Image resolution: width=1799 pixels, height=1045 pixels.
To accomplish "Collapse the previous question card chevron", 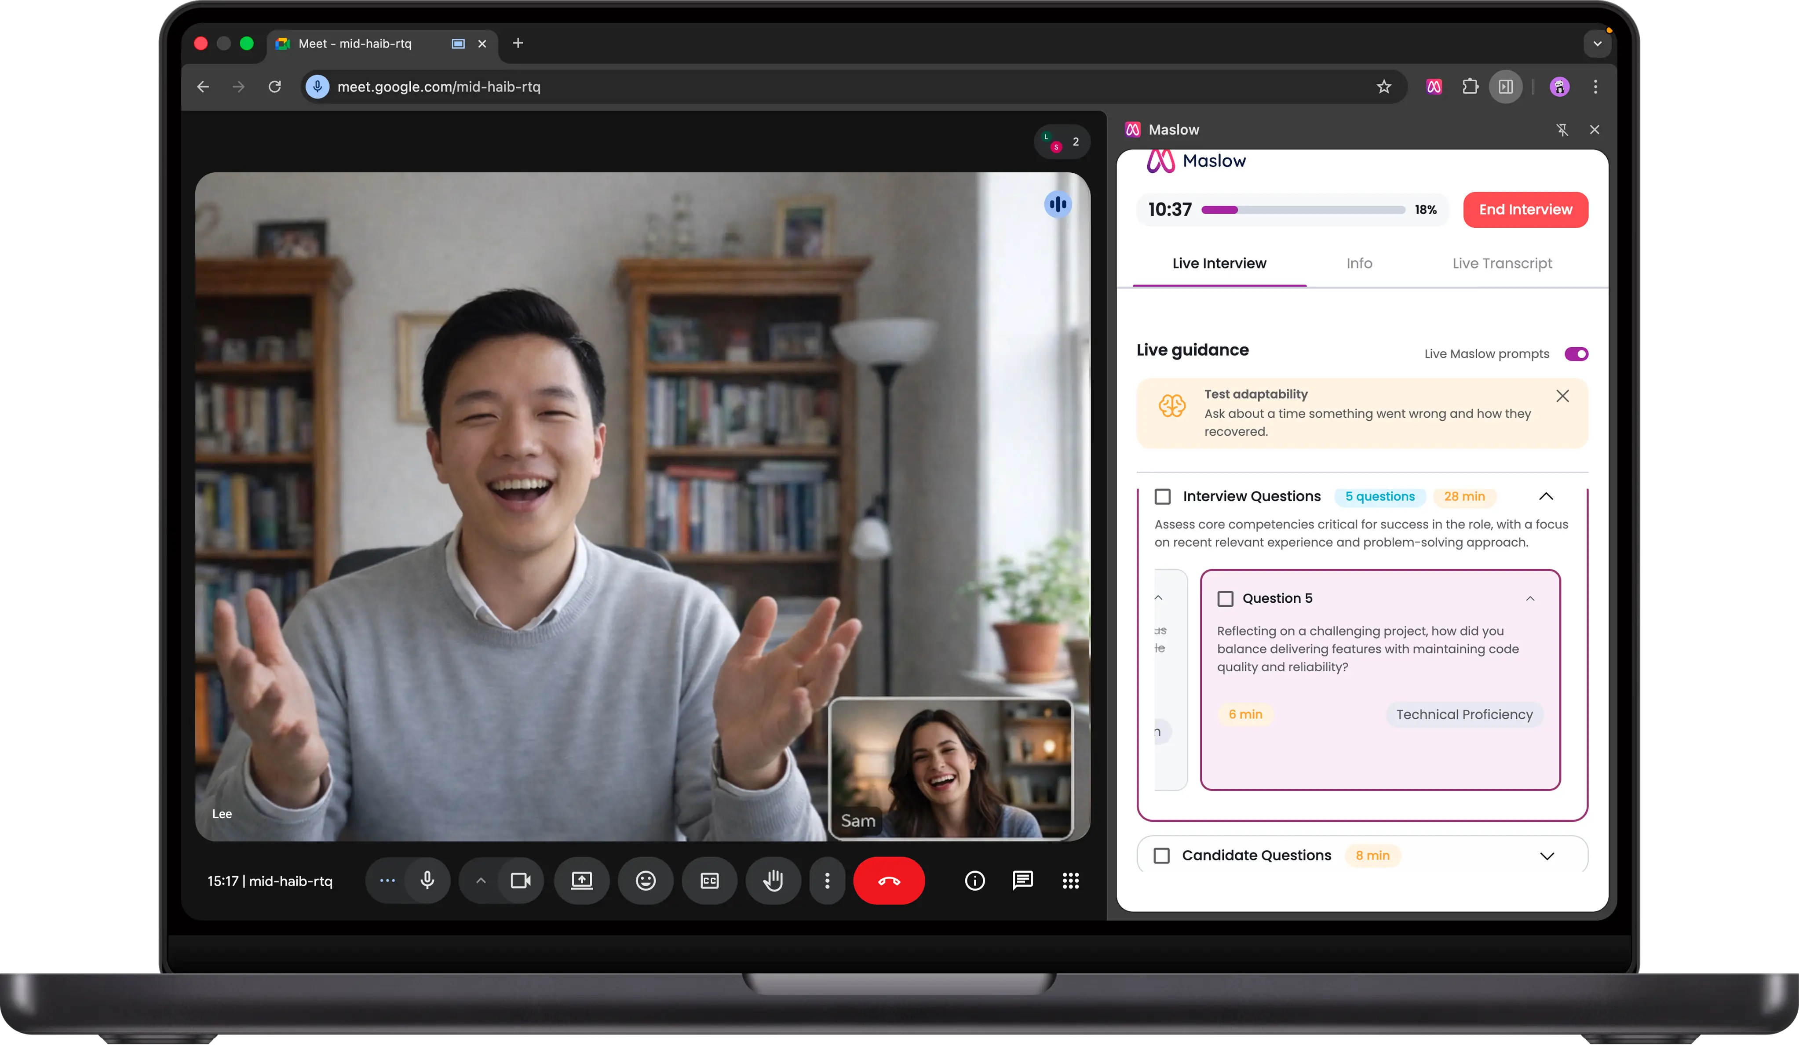I will coord(1158,597).
